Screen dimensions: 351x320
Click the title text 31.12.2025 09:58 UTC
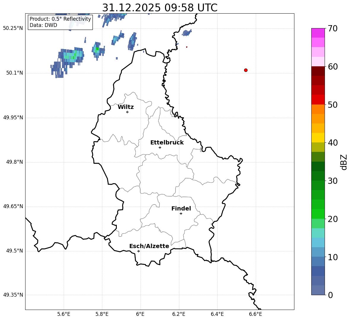pos(159,8)
